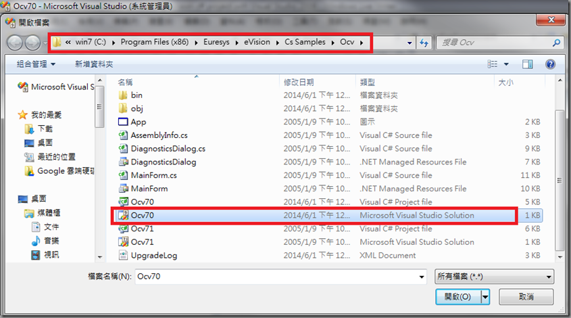Click the refresh icon beside the address bar
This screenshot has height=318, width=571.
point(424,43)
